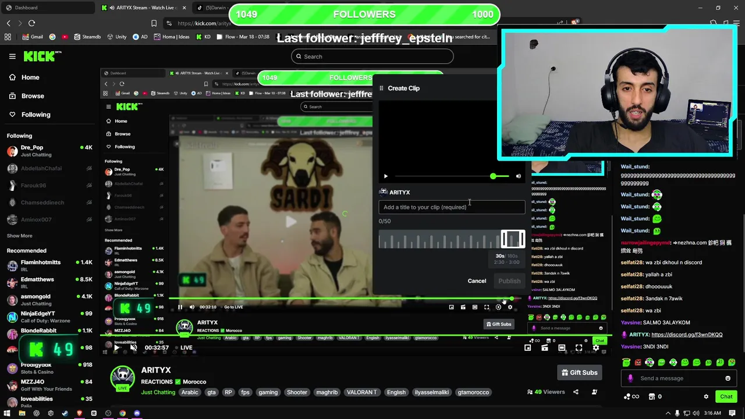
Task: Expand Show More in Following list
Action: pos(20,236)
